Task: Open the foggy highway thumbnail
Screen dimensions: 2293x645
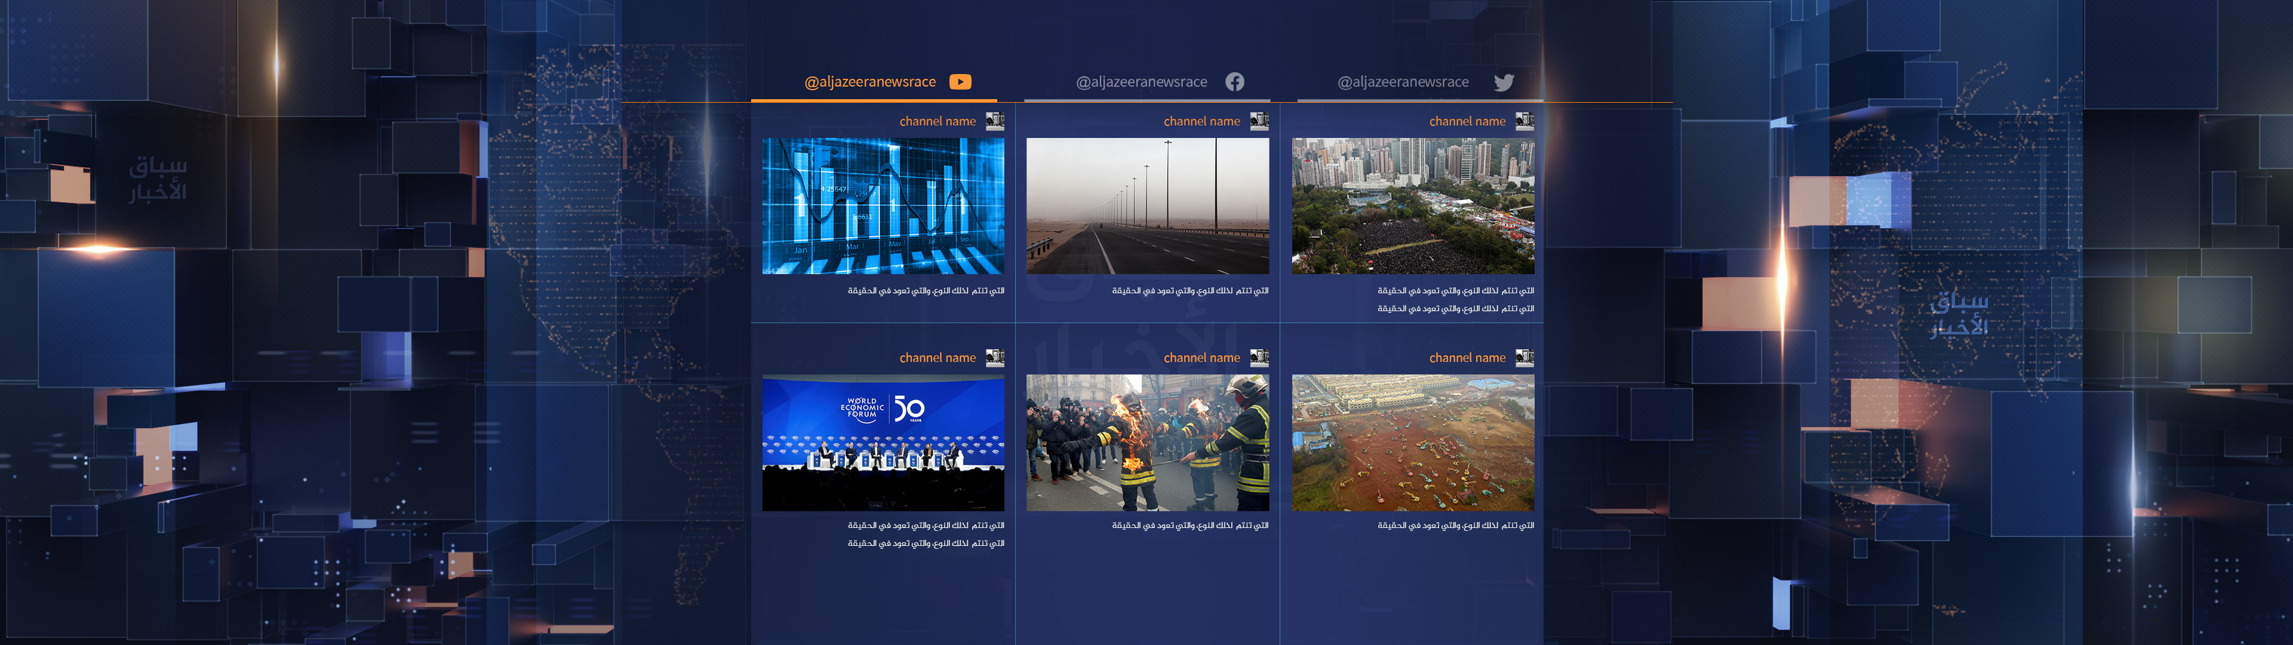Action: tap(1147, 206)
